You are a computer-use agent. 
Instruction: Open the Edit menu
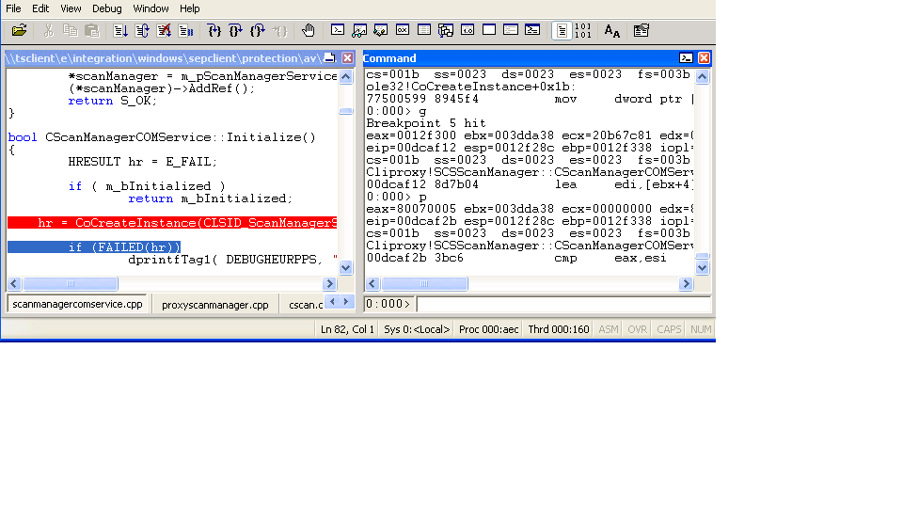[x=40, y=8]
